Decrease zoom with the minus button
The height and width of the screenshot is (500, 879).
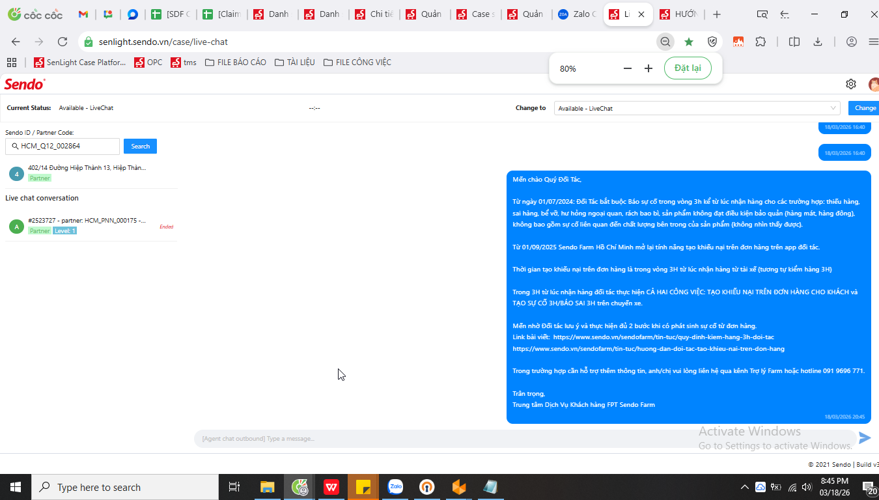(628, 68)
